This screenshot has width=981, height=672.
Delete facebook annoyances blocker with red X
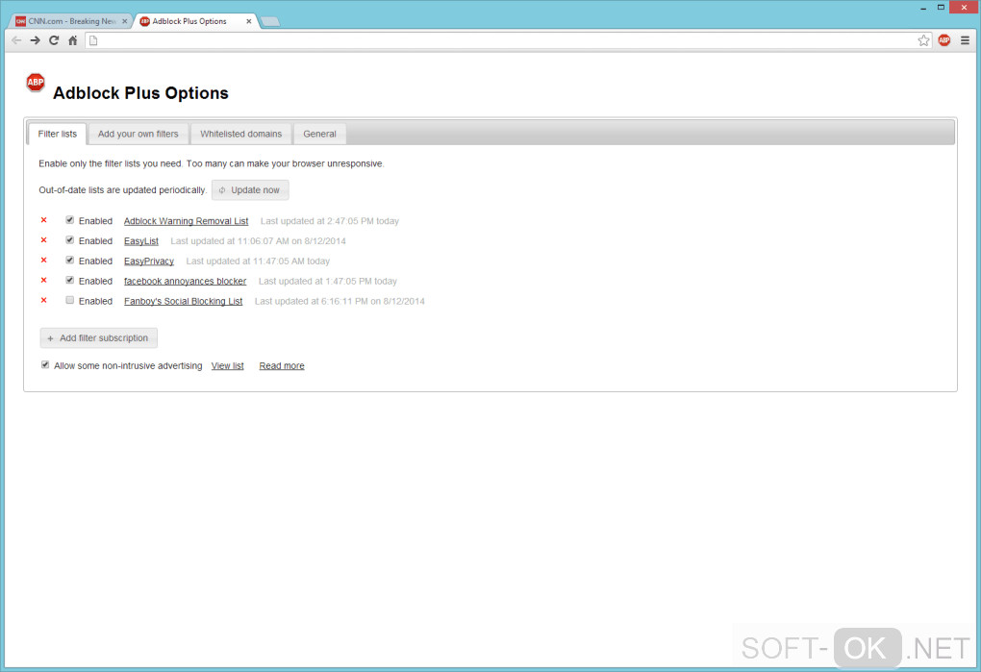(44, 280)
